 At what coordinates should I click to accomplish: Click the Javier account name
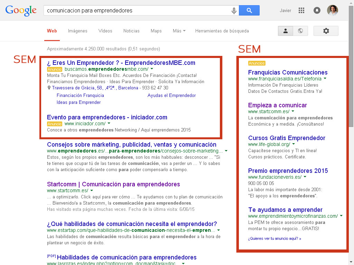click(285, 11)
